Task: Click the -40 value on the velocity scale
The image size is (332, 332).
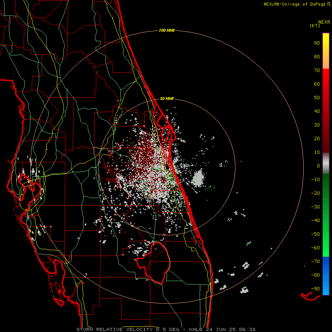Action: [x=315, y=221]
